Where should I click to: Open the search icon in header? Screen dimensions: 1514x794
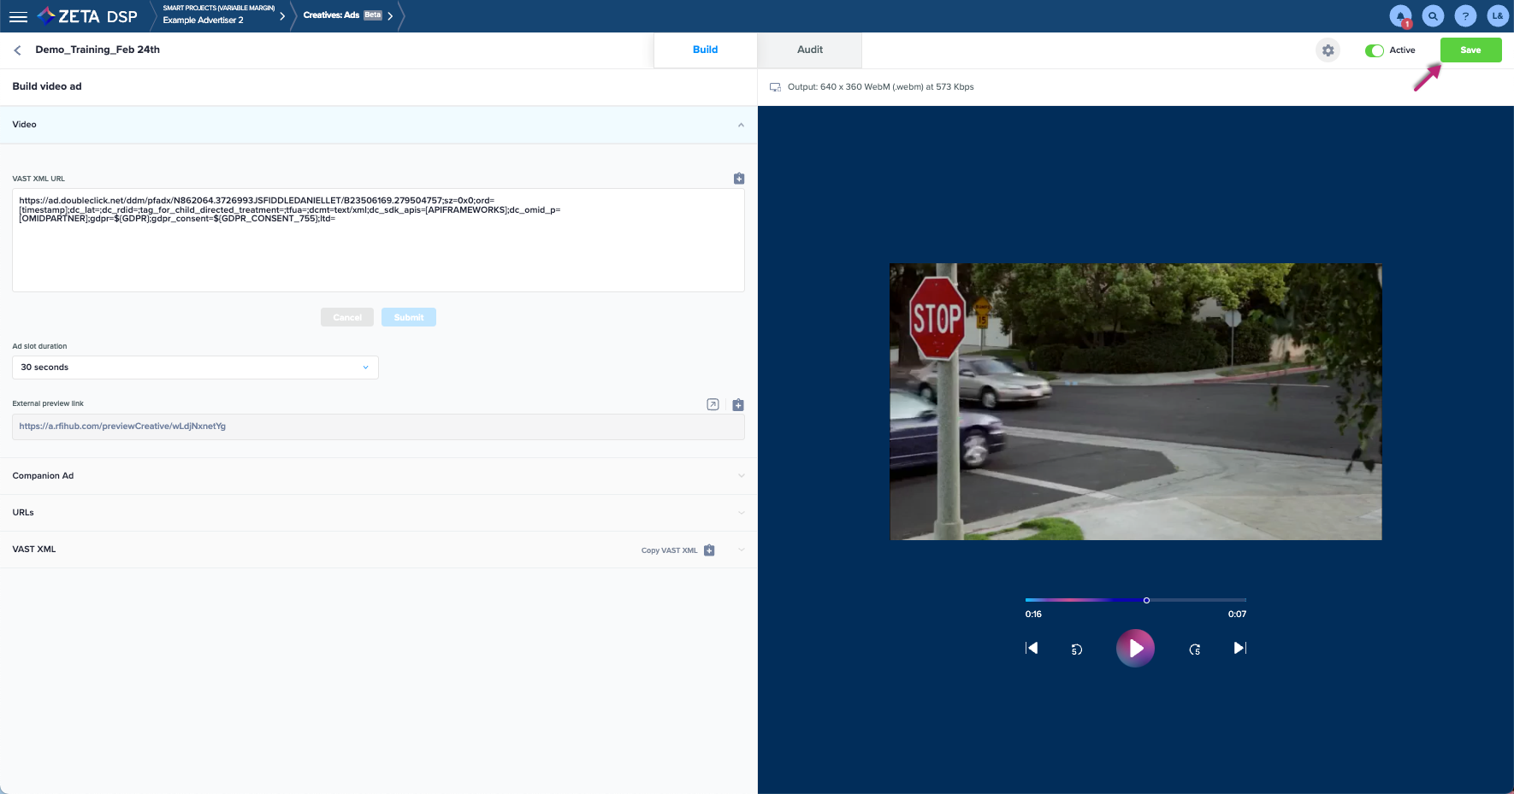(1433, 16)
